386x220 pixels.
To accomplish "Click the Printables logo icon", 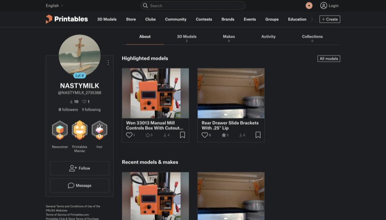I will point(49,19).
